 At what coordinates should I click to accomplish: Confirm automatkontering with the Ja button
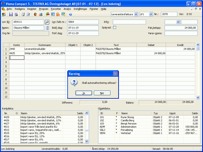point(84,93)
